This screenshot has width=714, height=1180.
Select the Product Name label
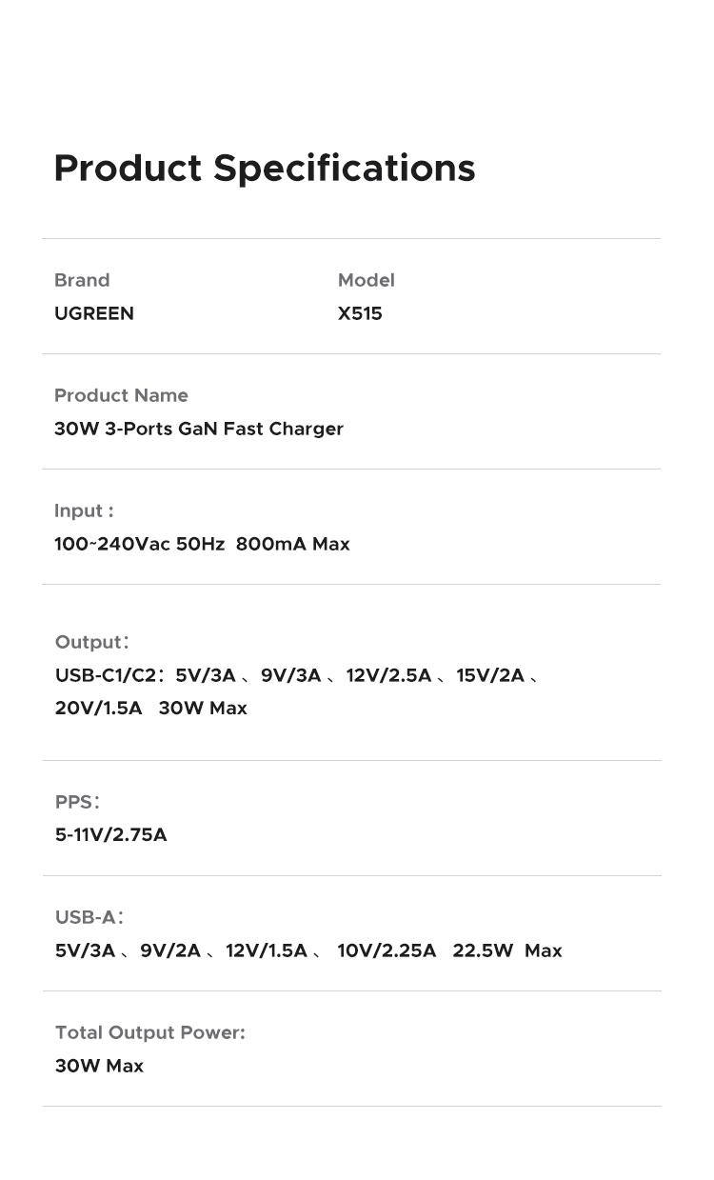(x=121, y=395)
